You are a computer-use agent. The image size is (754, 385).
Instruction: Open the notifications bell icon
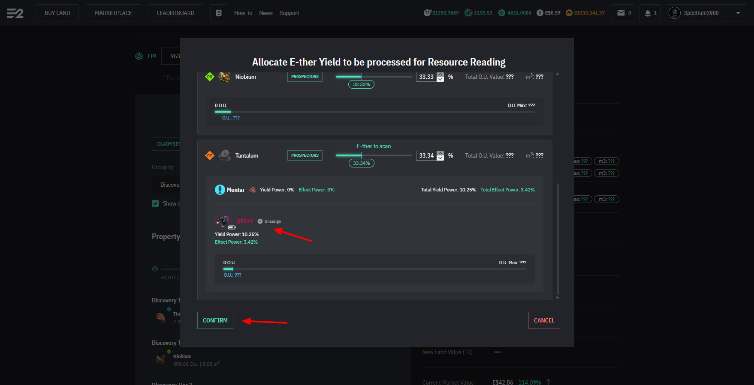tap(648, 13)
